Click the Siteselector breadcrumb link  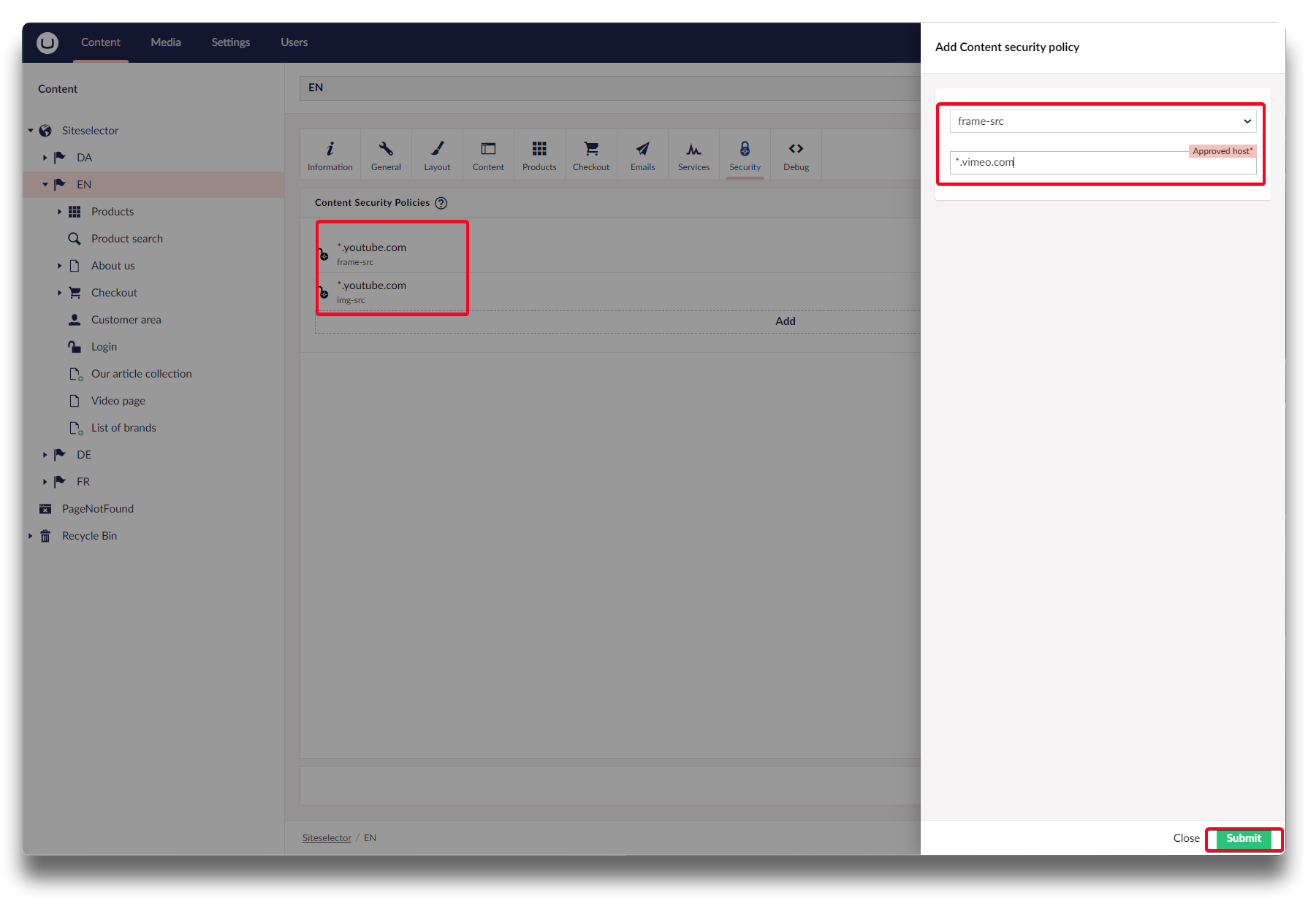[327, 838]
